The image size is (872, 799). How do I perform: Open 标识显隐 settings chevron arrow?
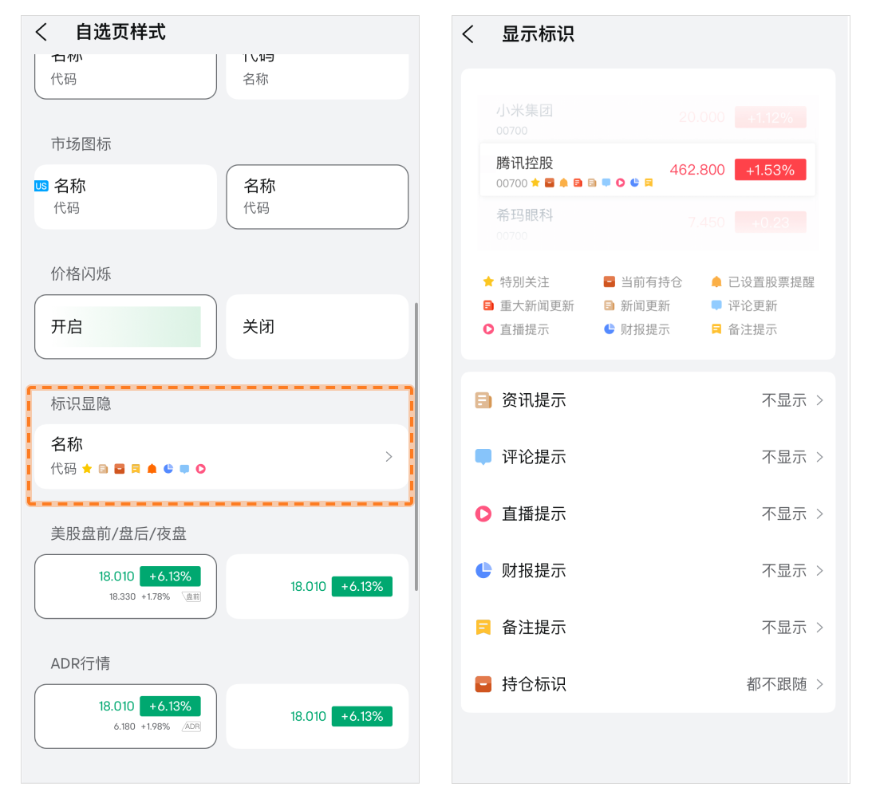pyautogui.click(x=389, y=457)
